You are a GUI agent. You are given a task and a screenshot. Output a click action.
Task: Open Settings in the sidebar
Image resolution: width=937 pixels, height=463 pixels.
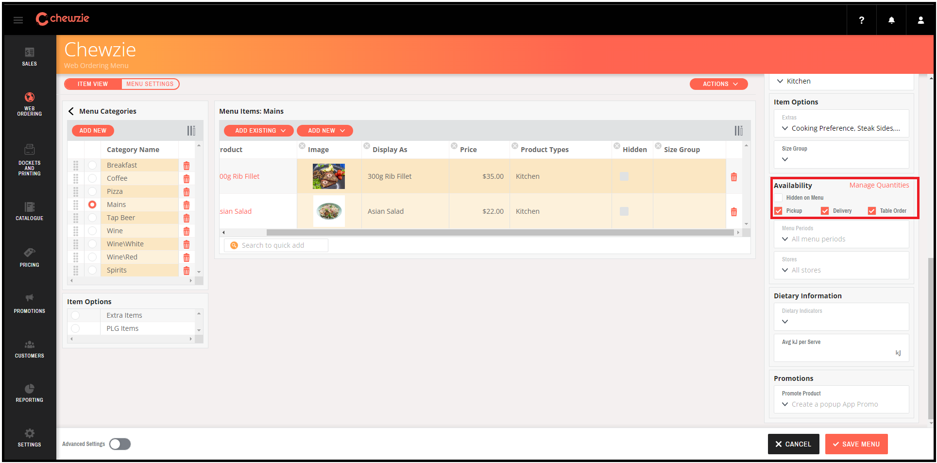29,438
